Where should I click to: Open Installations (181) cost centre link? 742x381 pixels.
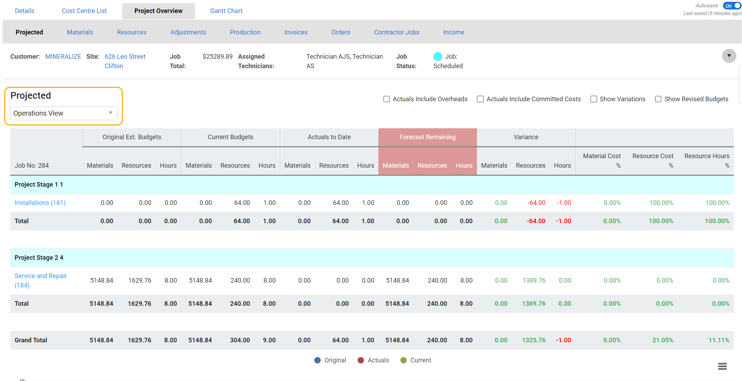[x=40, y=203]
